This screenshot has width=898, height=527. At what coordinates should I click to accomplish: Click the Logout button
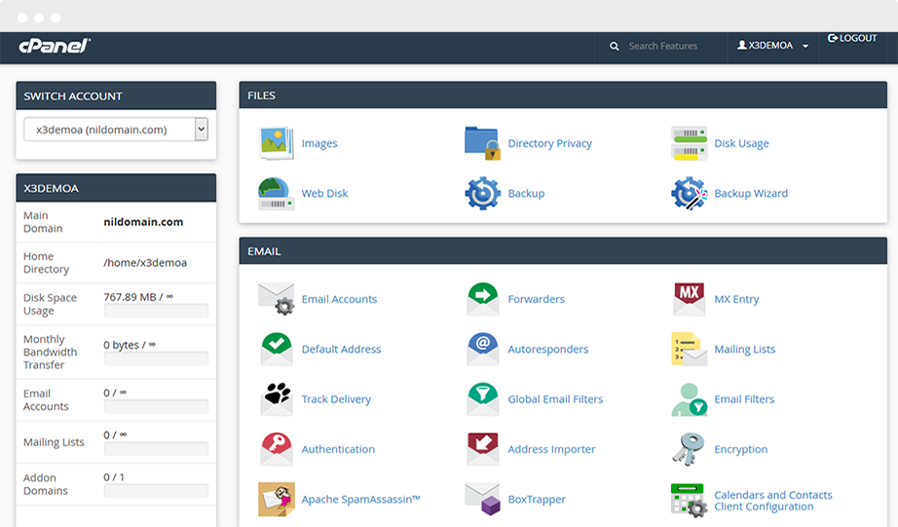pyautogui.click(x=852, y=39)
